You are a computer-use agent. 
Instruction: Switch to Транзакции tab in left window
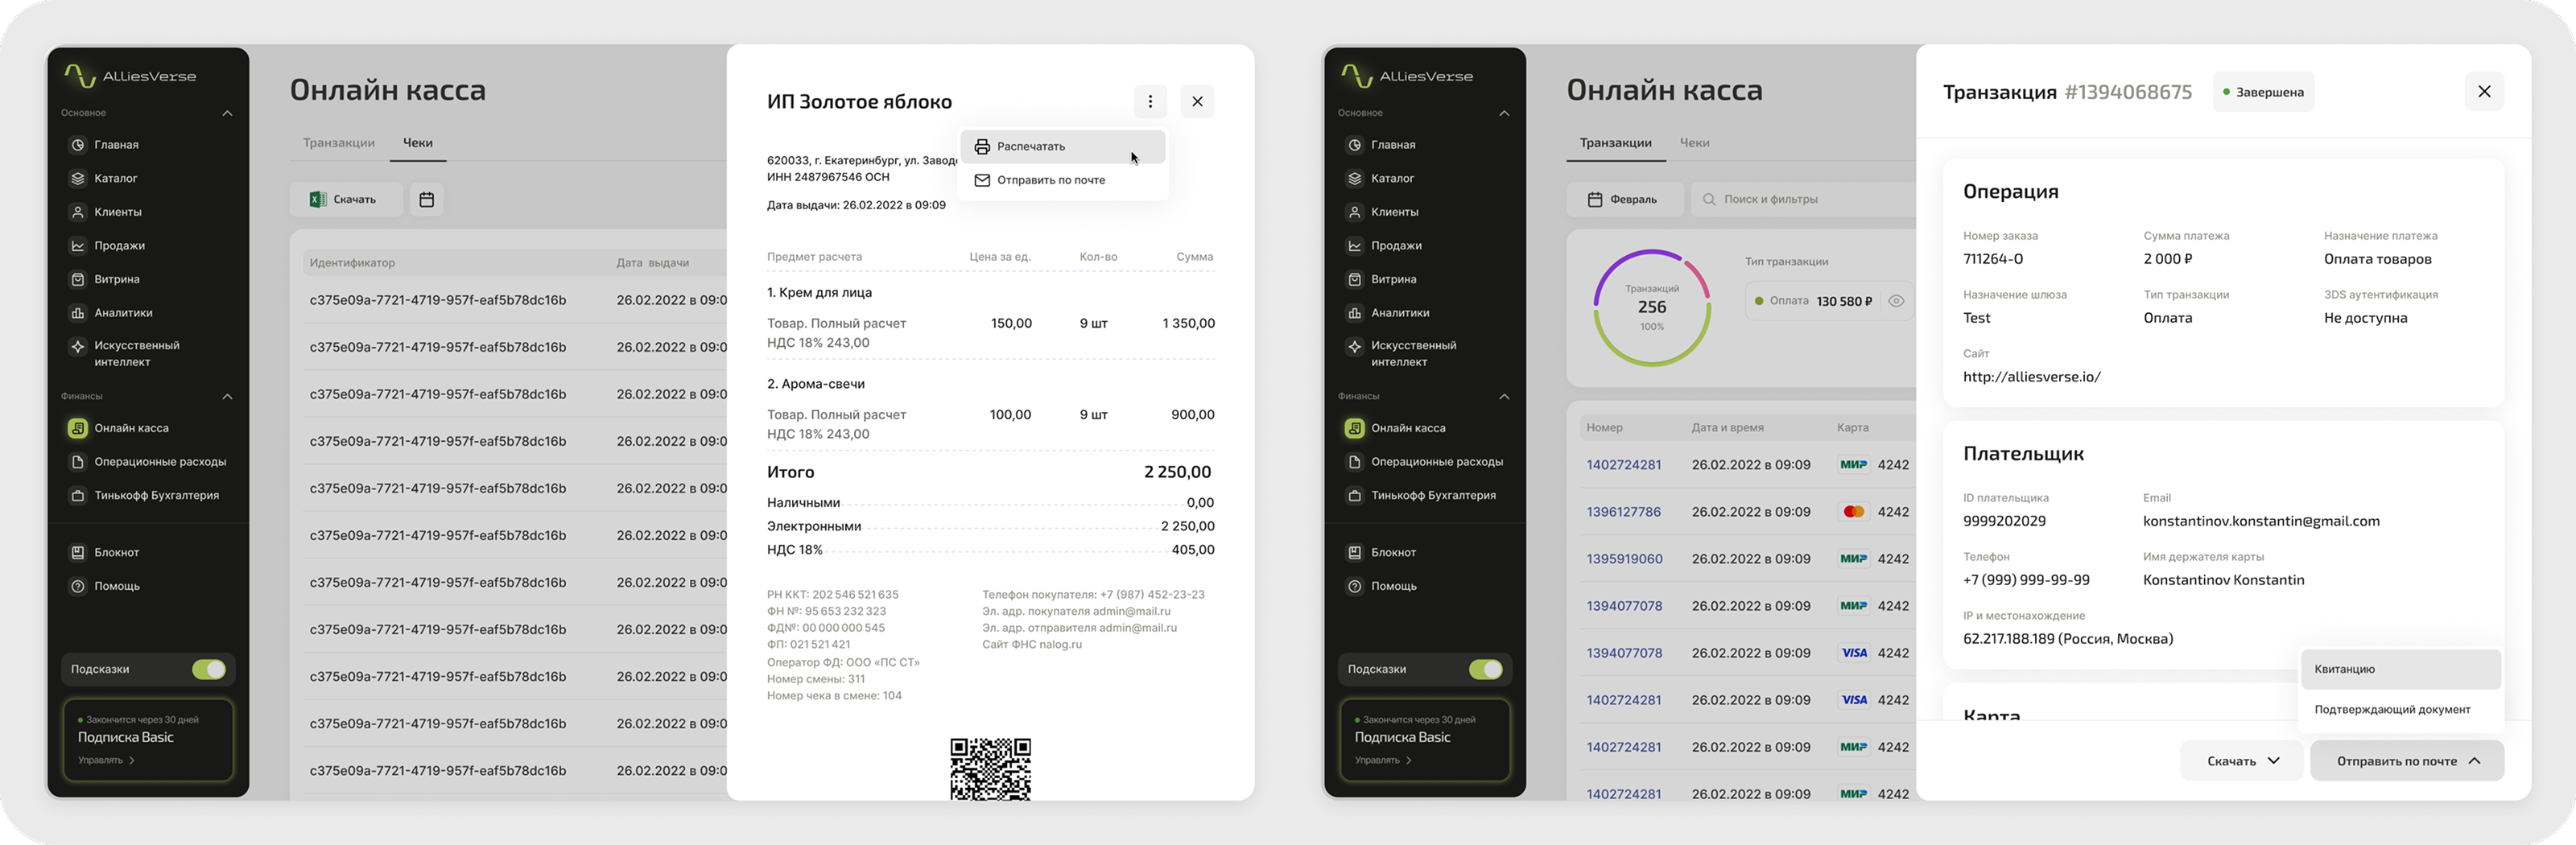(339, 143)
